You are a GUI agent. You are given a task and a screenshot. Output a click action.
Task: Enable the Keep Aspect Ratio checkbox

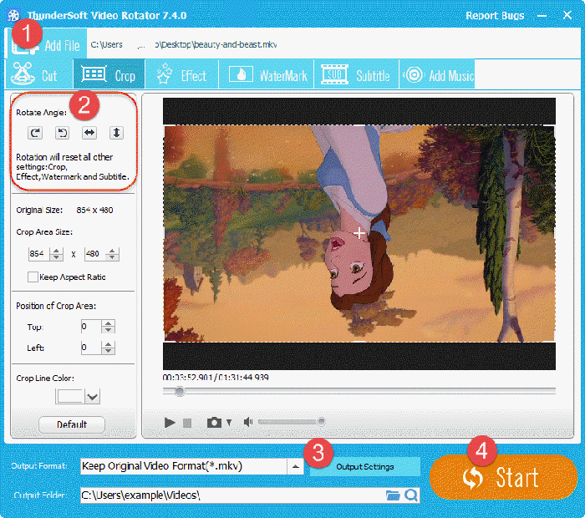coord(33,277)
